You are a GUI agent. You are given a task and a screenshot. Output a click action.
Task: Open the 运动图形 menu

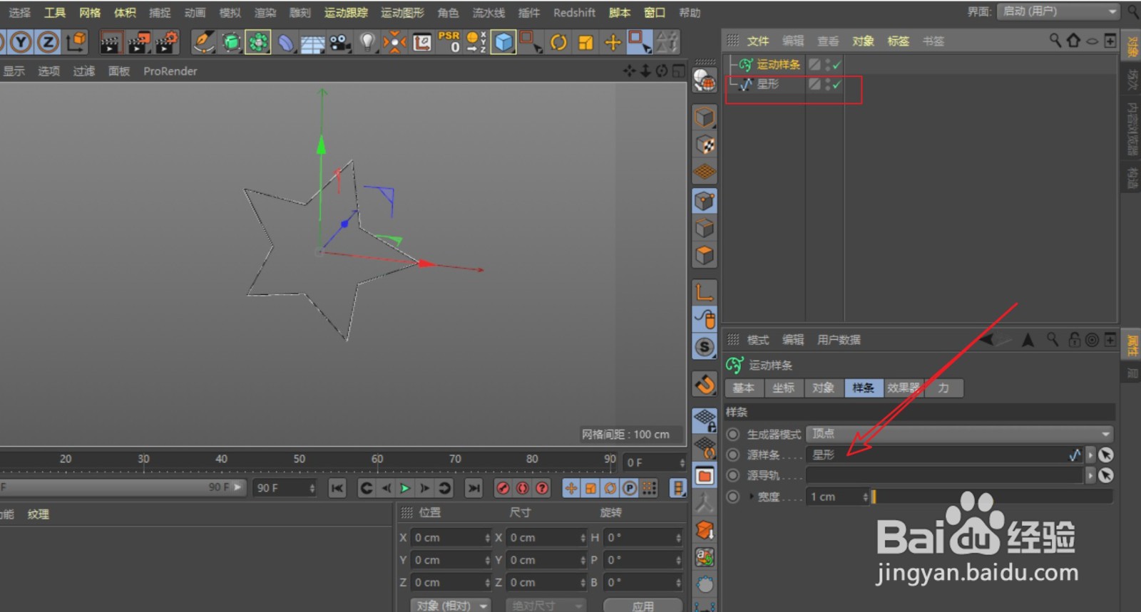[x=402, y=12]
